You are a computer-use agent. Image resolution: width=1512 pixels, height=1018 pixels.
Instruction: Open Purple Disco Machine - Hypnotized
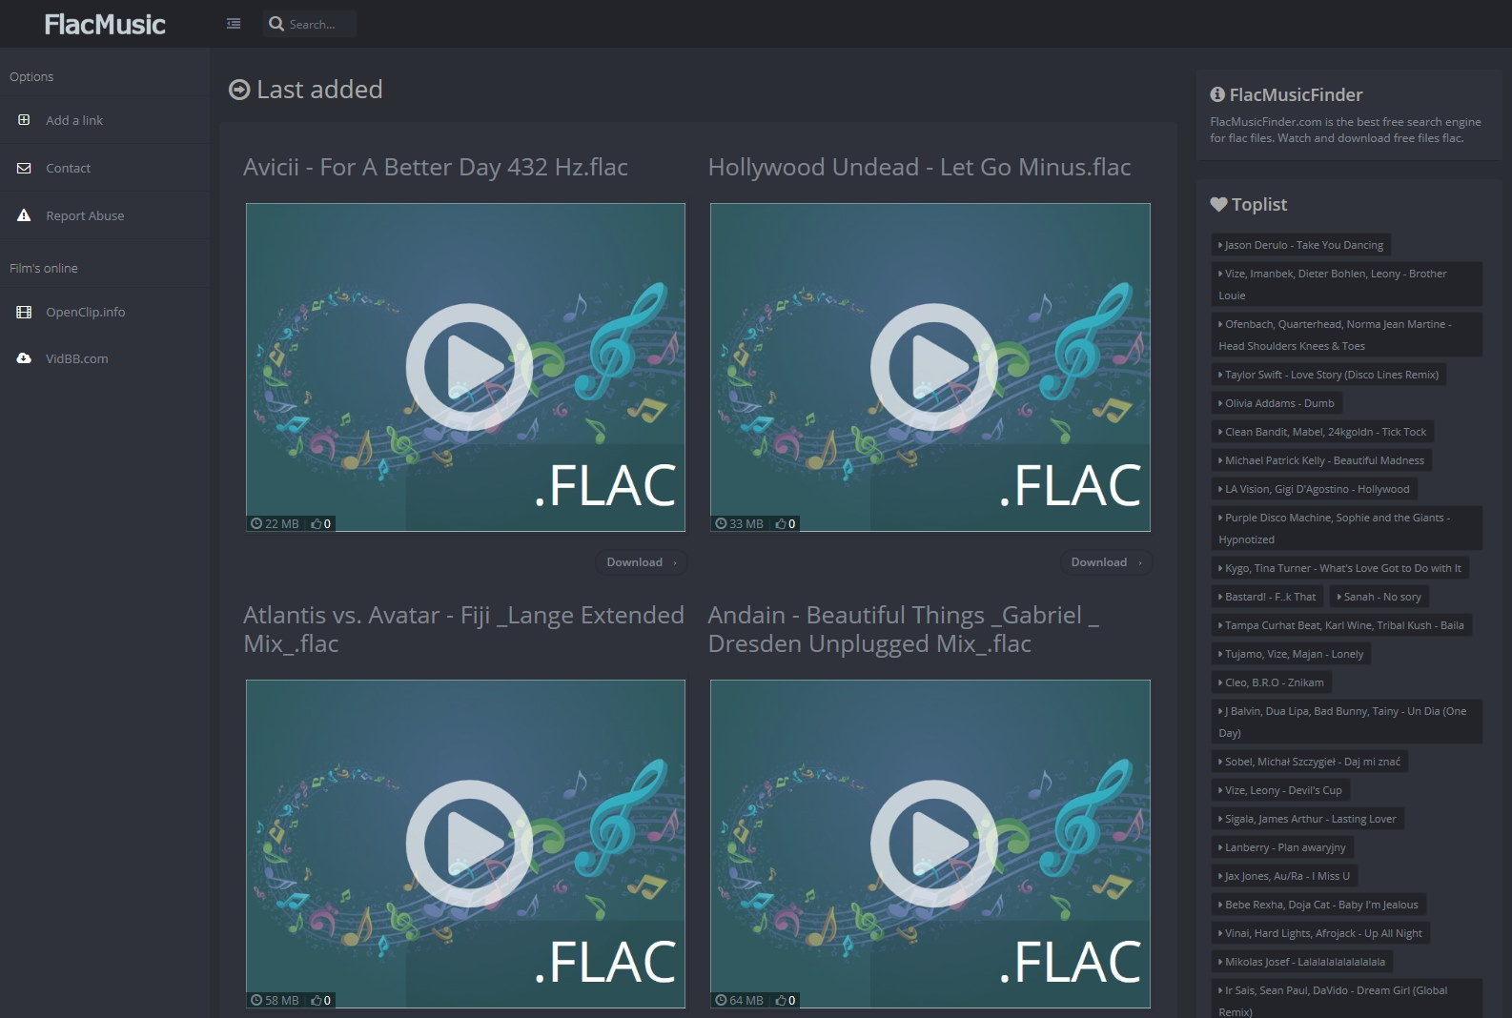pyautogui.click(x=1346, y=528)
